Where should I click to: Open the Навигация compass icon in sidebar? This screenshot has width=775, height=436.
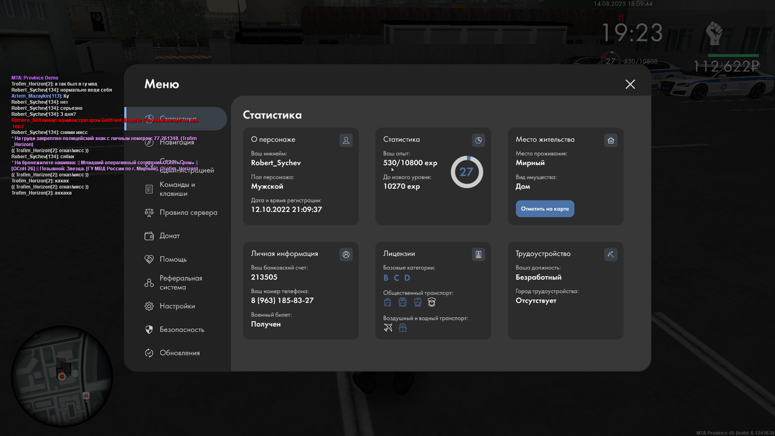(149, 142)
